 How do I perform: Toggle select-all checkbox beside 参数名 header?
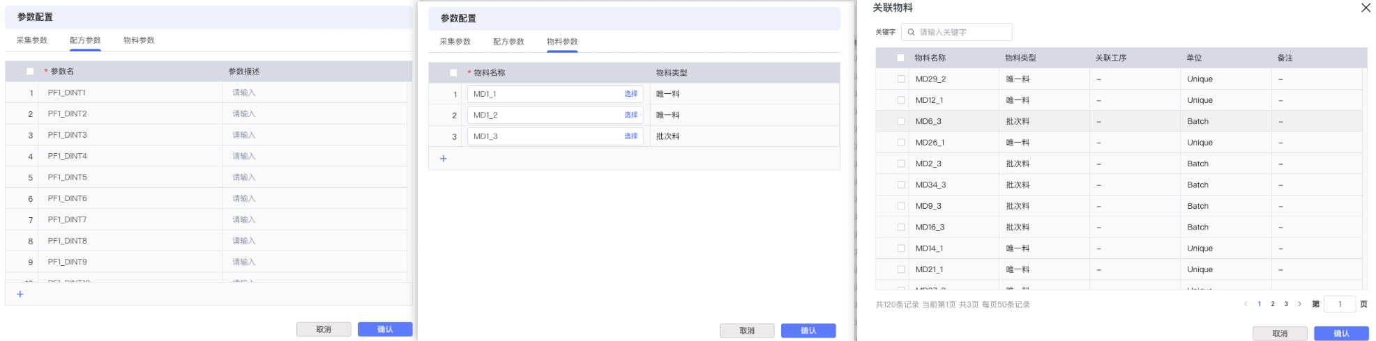click(x=30, y=72)
